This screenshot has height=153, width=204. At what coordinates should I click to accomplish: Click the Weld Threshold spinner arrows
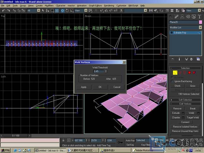click(106, 71)
